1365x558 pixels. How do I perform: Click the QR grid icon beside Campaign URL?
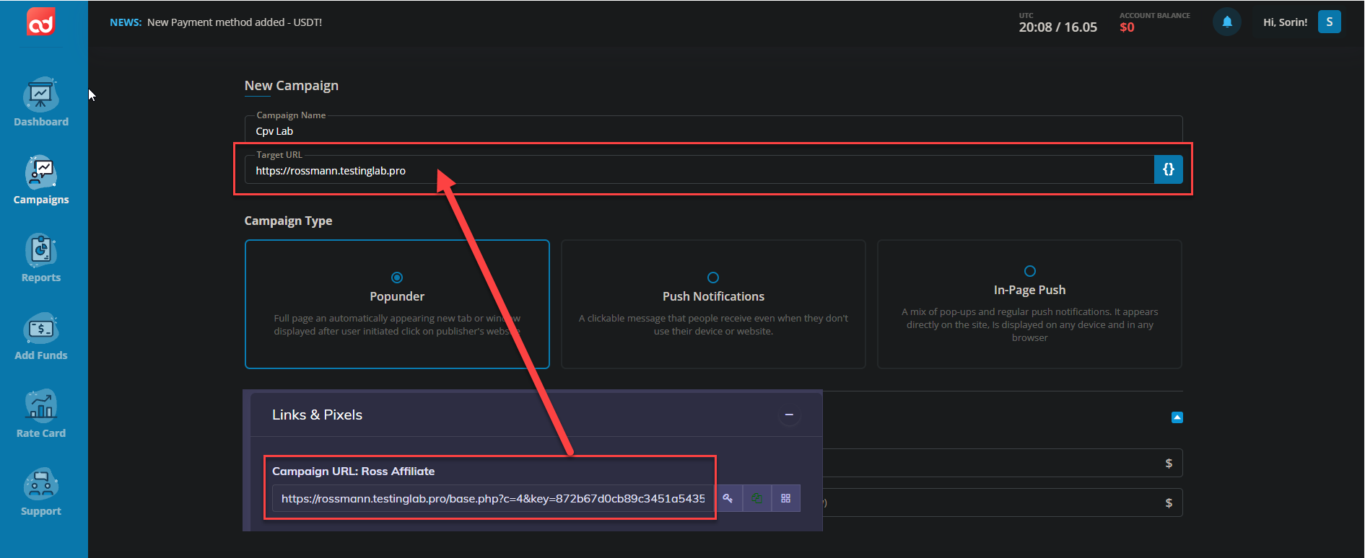785,498
